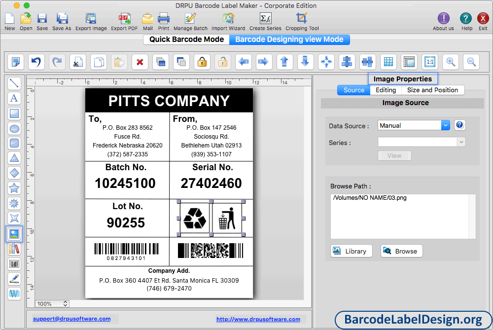Open the Source tab
Viewport: 493px width, 330px height.
coord(353,90)
